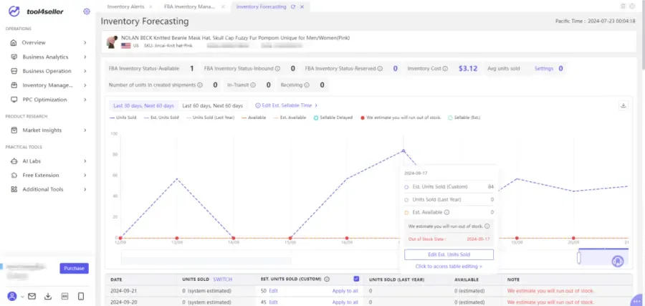Toggle Available series in chart legend

[254, 118]
